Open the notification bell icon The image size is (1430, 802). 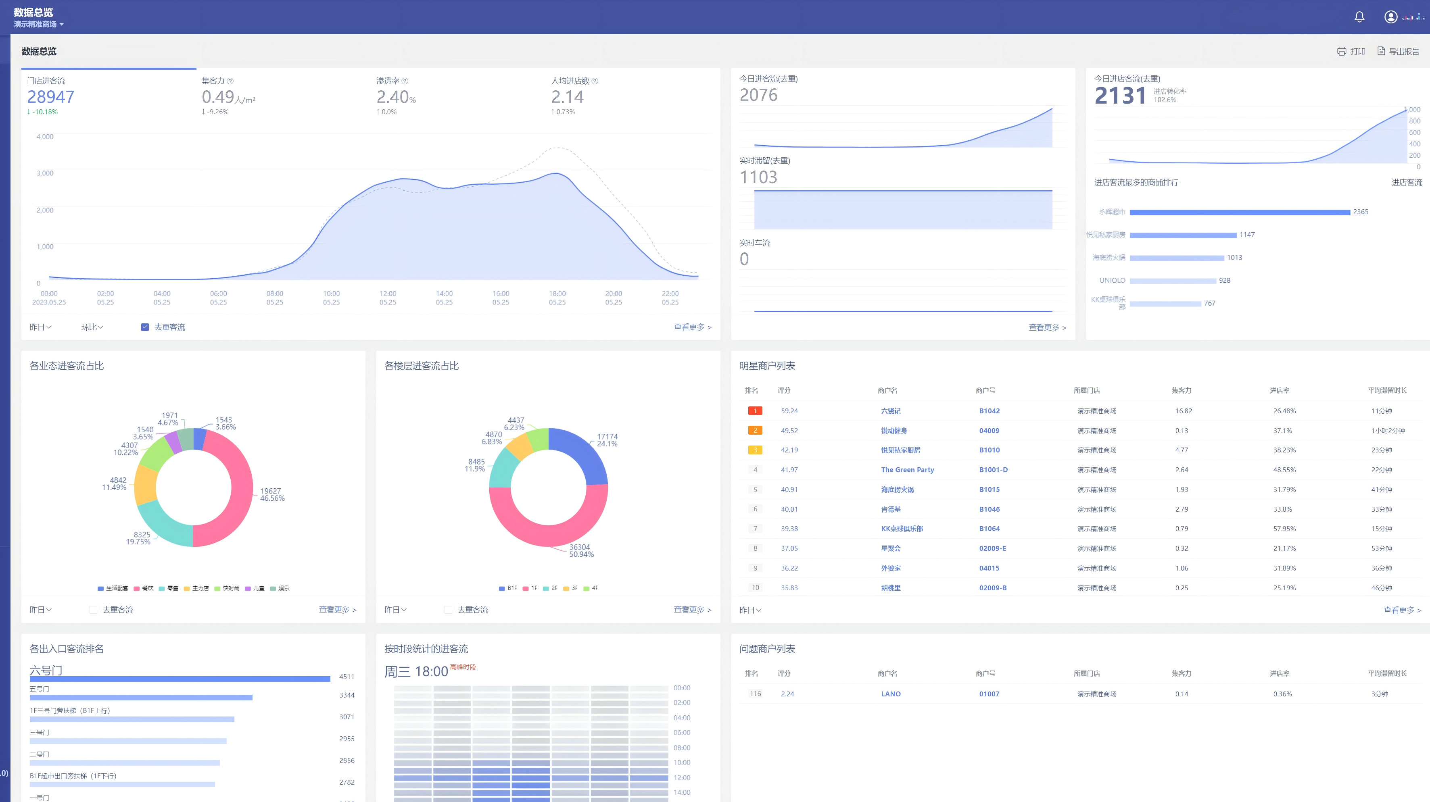[1359, 17]
